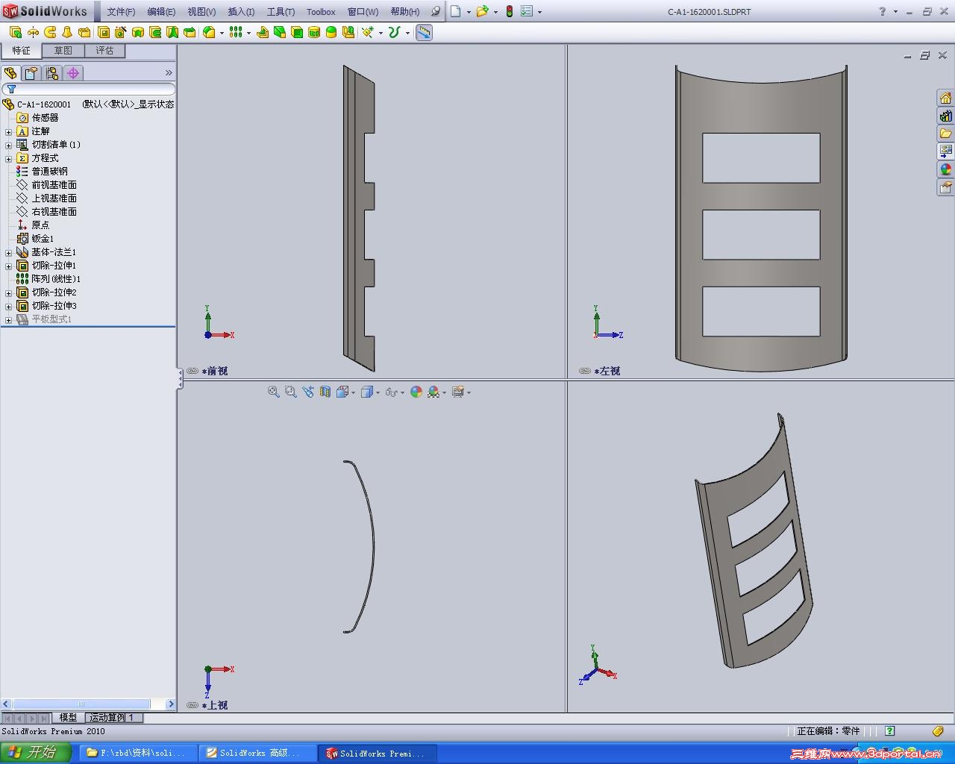Open the ConfigurationManager tab icon
This screenshot has width=955, height=764.
[51, 73]
